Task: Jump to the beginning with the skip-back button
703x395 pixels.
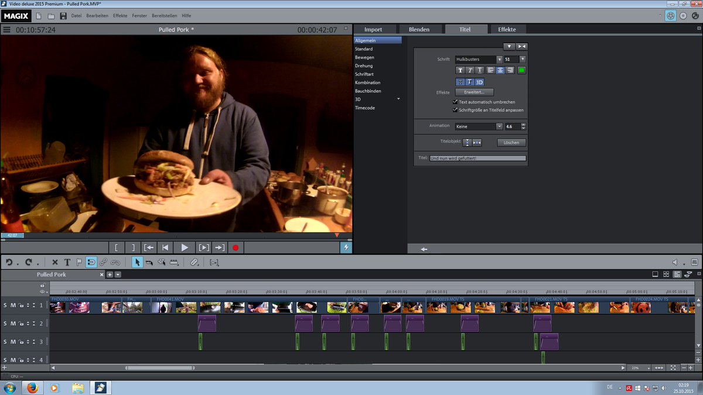Action: tap(166, 248)
